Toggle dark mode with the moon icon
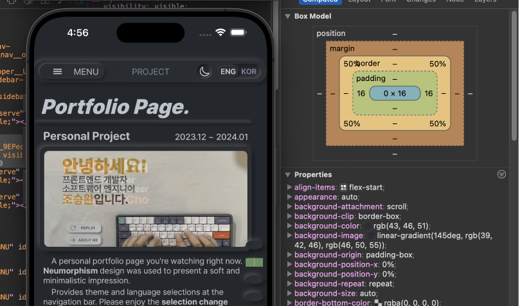The height and width of the screenshot is (306, 520). (x=204, y=71)
